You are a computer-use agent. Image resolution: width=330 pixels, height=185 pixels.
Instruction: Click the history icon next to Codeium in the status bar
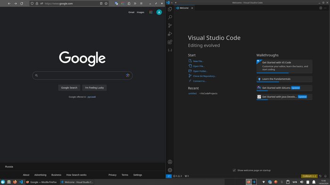pos(320,176)
